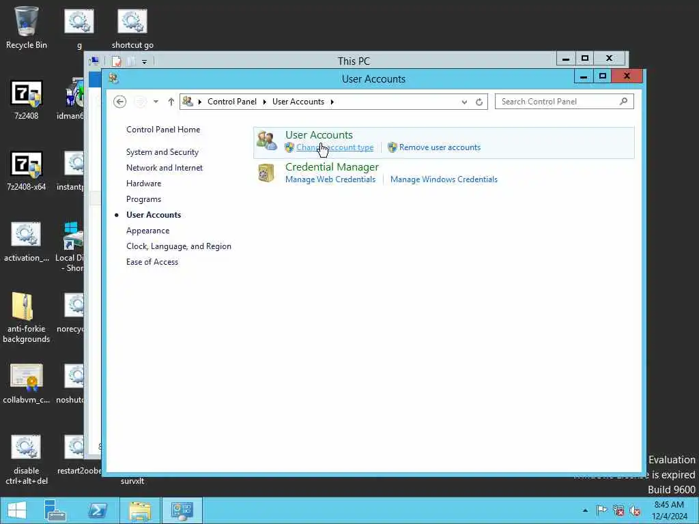Image resolution: width=699 pixels, height=524 pixels.
Task: Expand the root breadcrumb arrow before Control Panel
Action: pyautogui.click(x=200, y=102)
